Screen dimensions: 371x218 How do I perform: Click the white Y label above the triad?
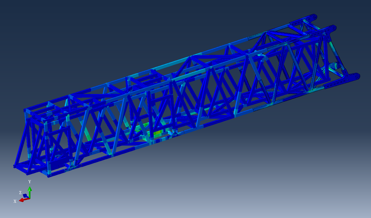[30, 182]
